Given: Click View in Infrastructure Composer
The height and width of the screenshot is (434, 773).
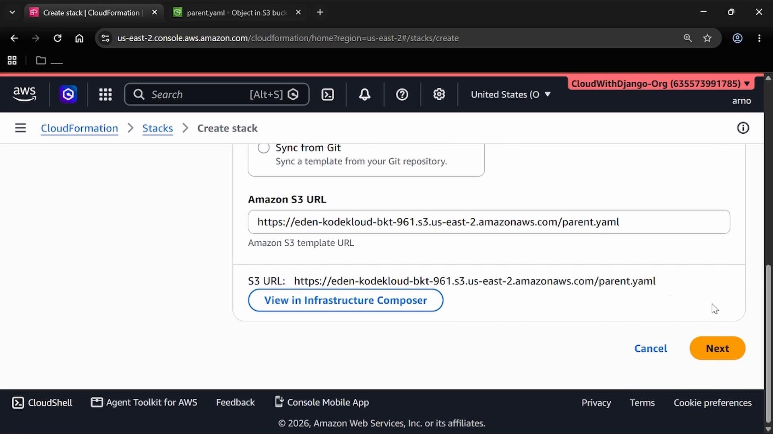Looking at the screenshot, I should point(346,300).
